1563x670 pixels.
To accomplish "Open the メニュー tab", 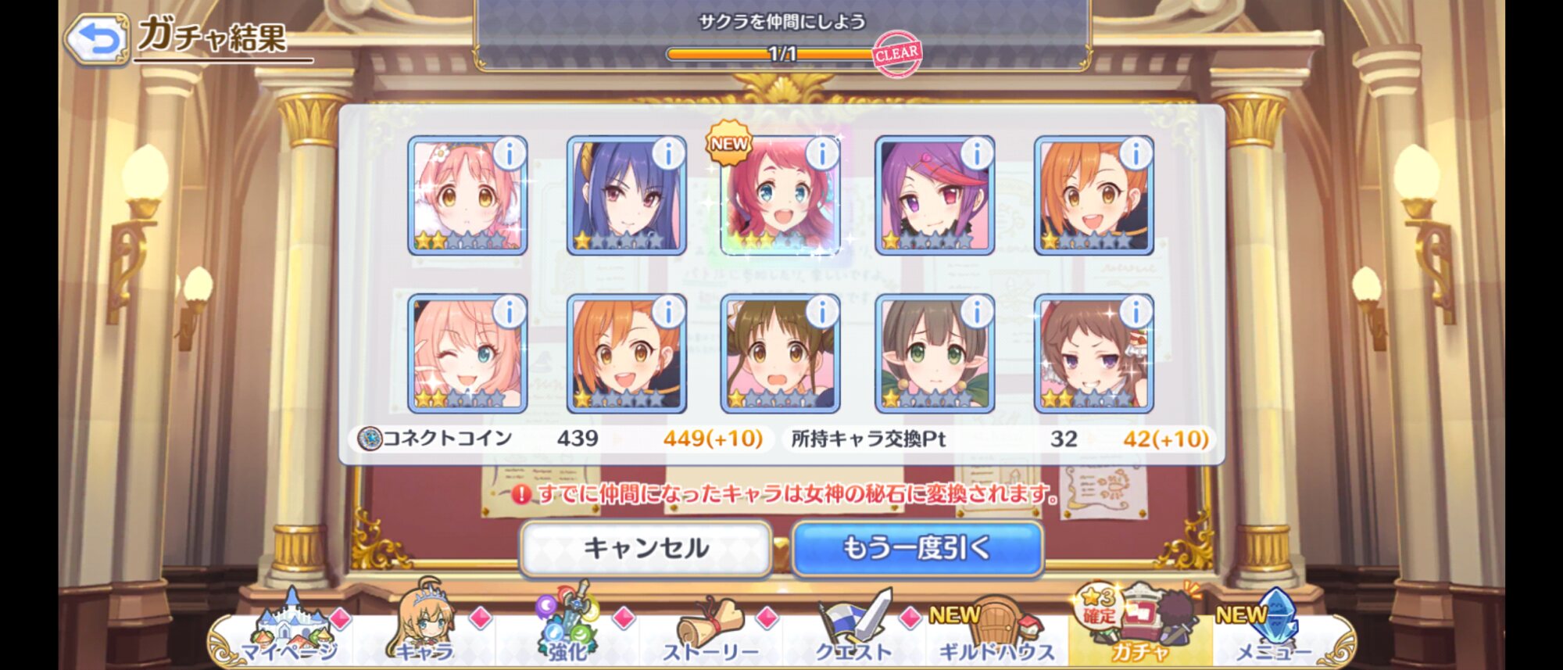I will click(1273, 629).
